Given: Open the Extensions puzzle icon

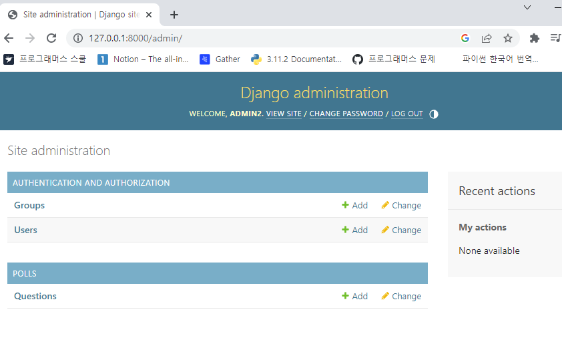Looking at the screenshot, I should tap(535, 38).
